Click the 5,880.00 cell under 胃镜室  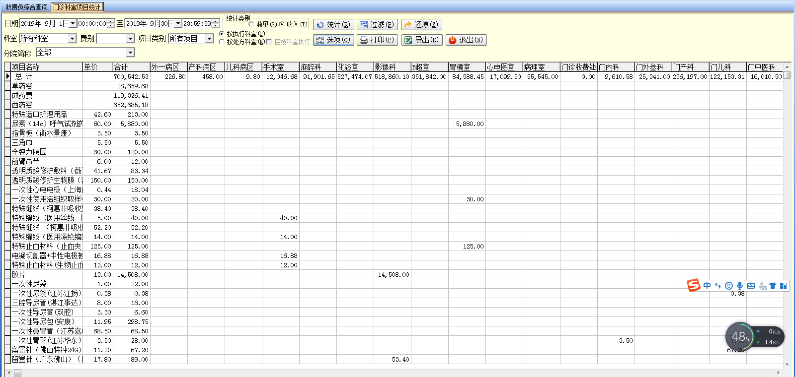click(x=467, y=124)
